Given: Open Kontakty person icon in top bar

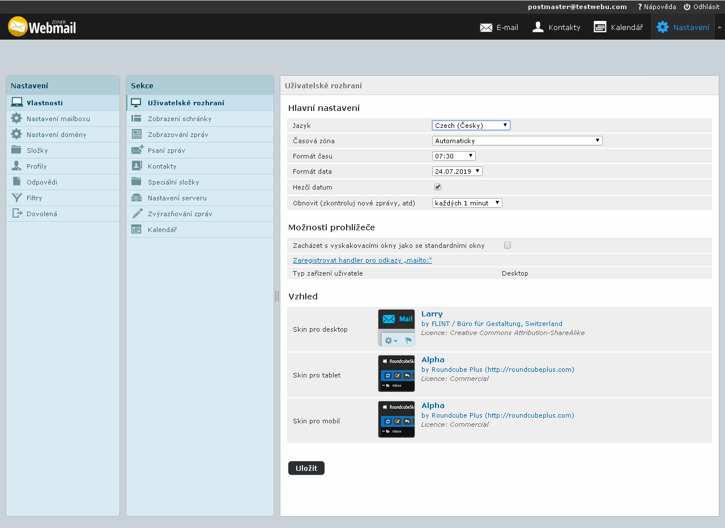Looking at the screenshot, I should [x=538, y=27].
